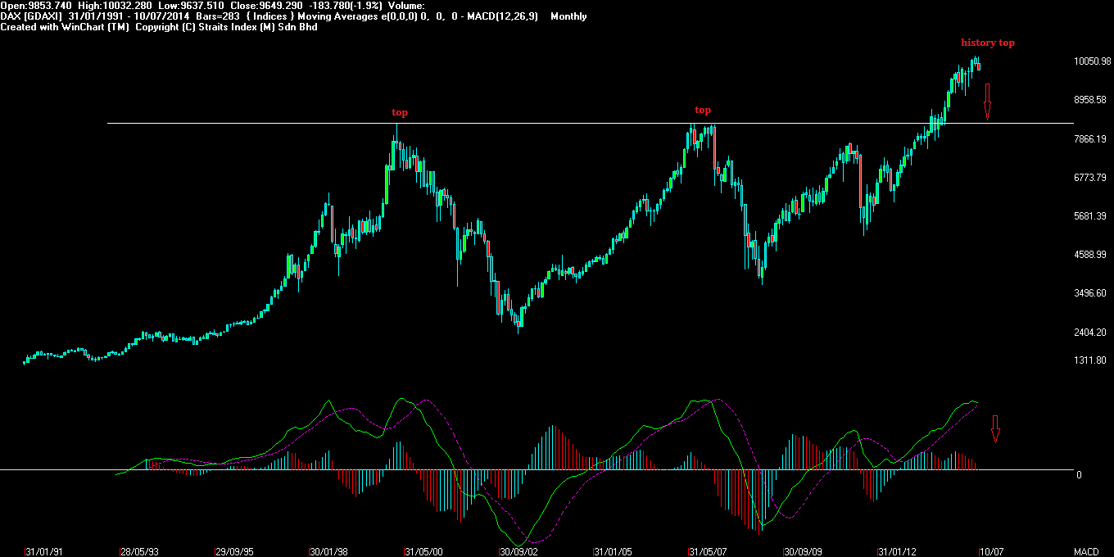Click the 30/09/09 date label

click(x=804, y=551)
